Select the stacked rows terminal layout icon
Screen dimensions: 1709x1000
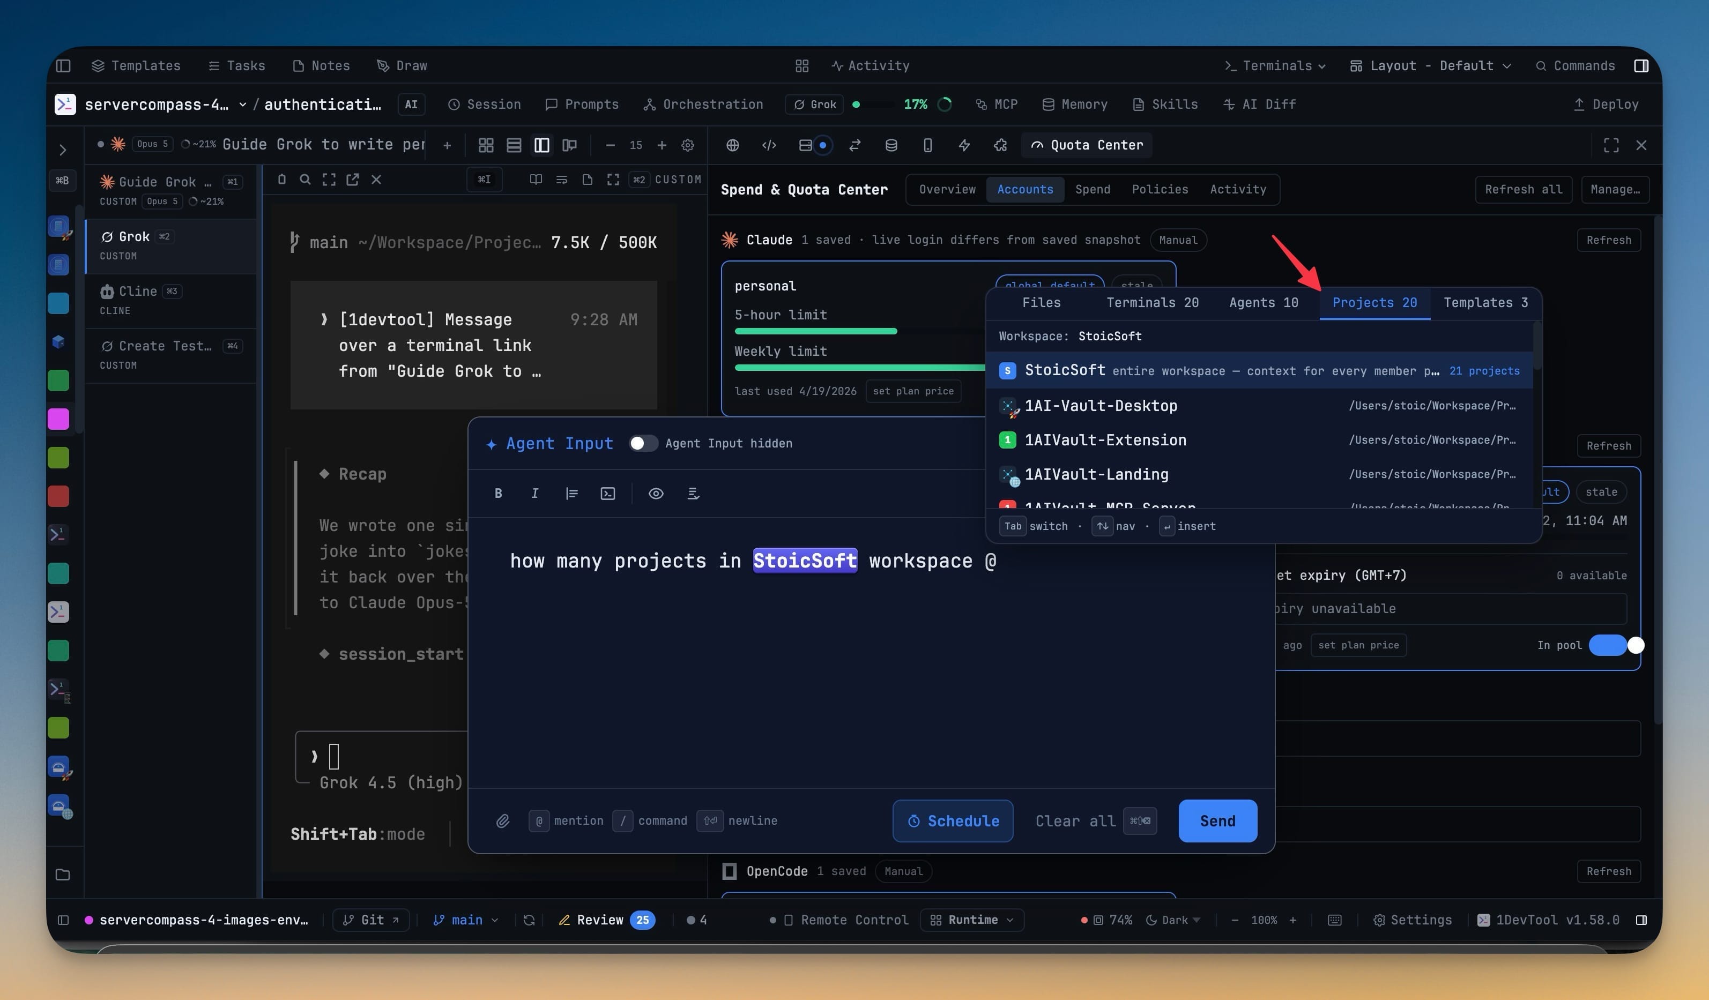coord(514,145)
